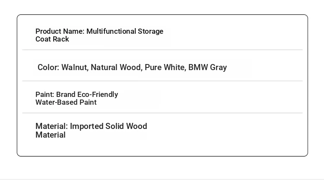Screen dimensions: 324x180
Task: Click the divider below the Color row
Action: pos(162,81)
